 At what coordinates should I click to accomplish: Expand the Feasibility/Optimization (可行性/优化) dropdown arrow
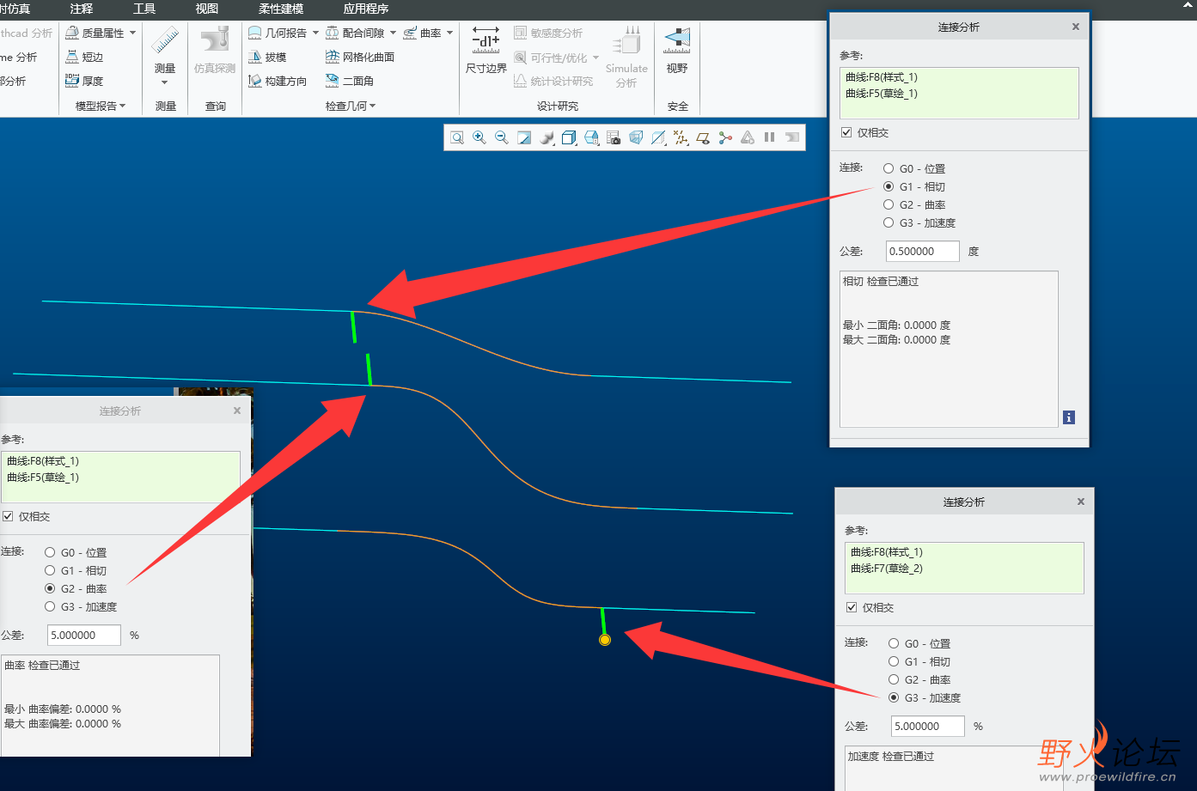click(x=595, y=58)
